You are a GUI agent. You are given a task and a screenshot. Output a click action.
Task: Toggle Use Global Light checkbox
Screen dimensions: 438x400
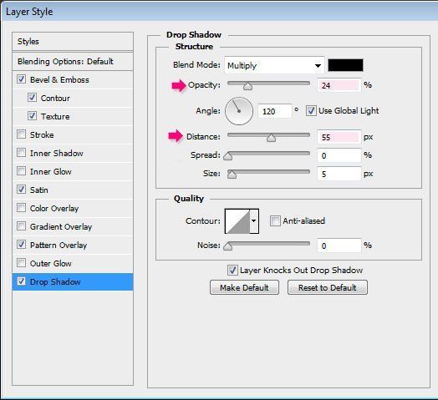point(311,111)
